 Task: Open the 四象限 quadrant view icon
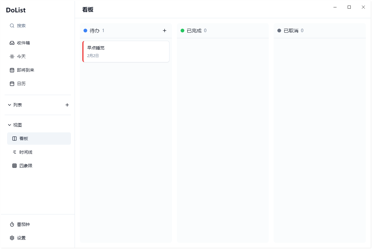coord(14,165)
